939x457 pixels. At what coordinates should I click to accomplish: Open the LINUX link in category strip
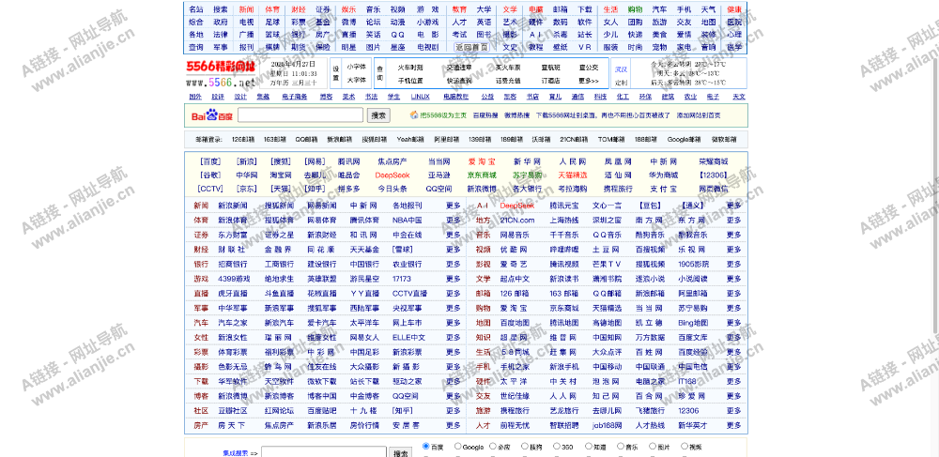[x=420, y=97]
